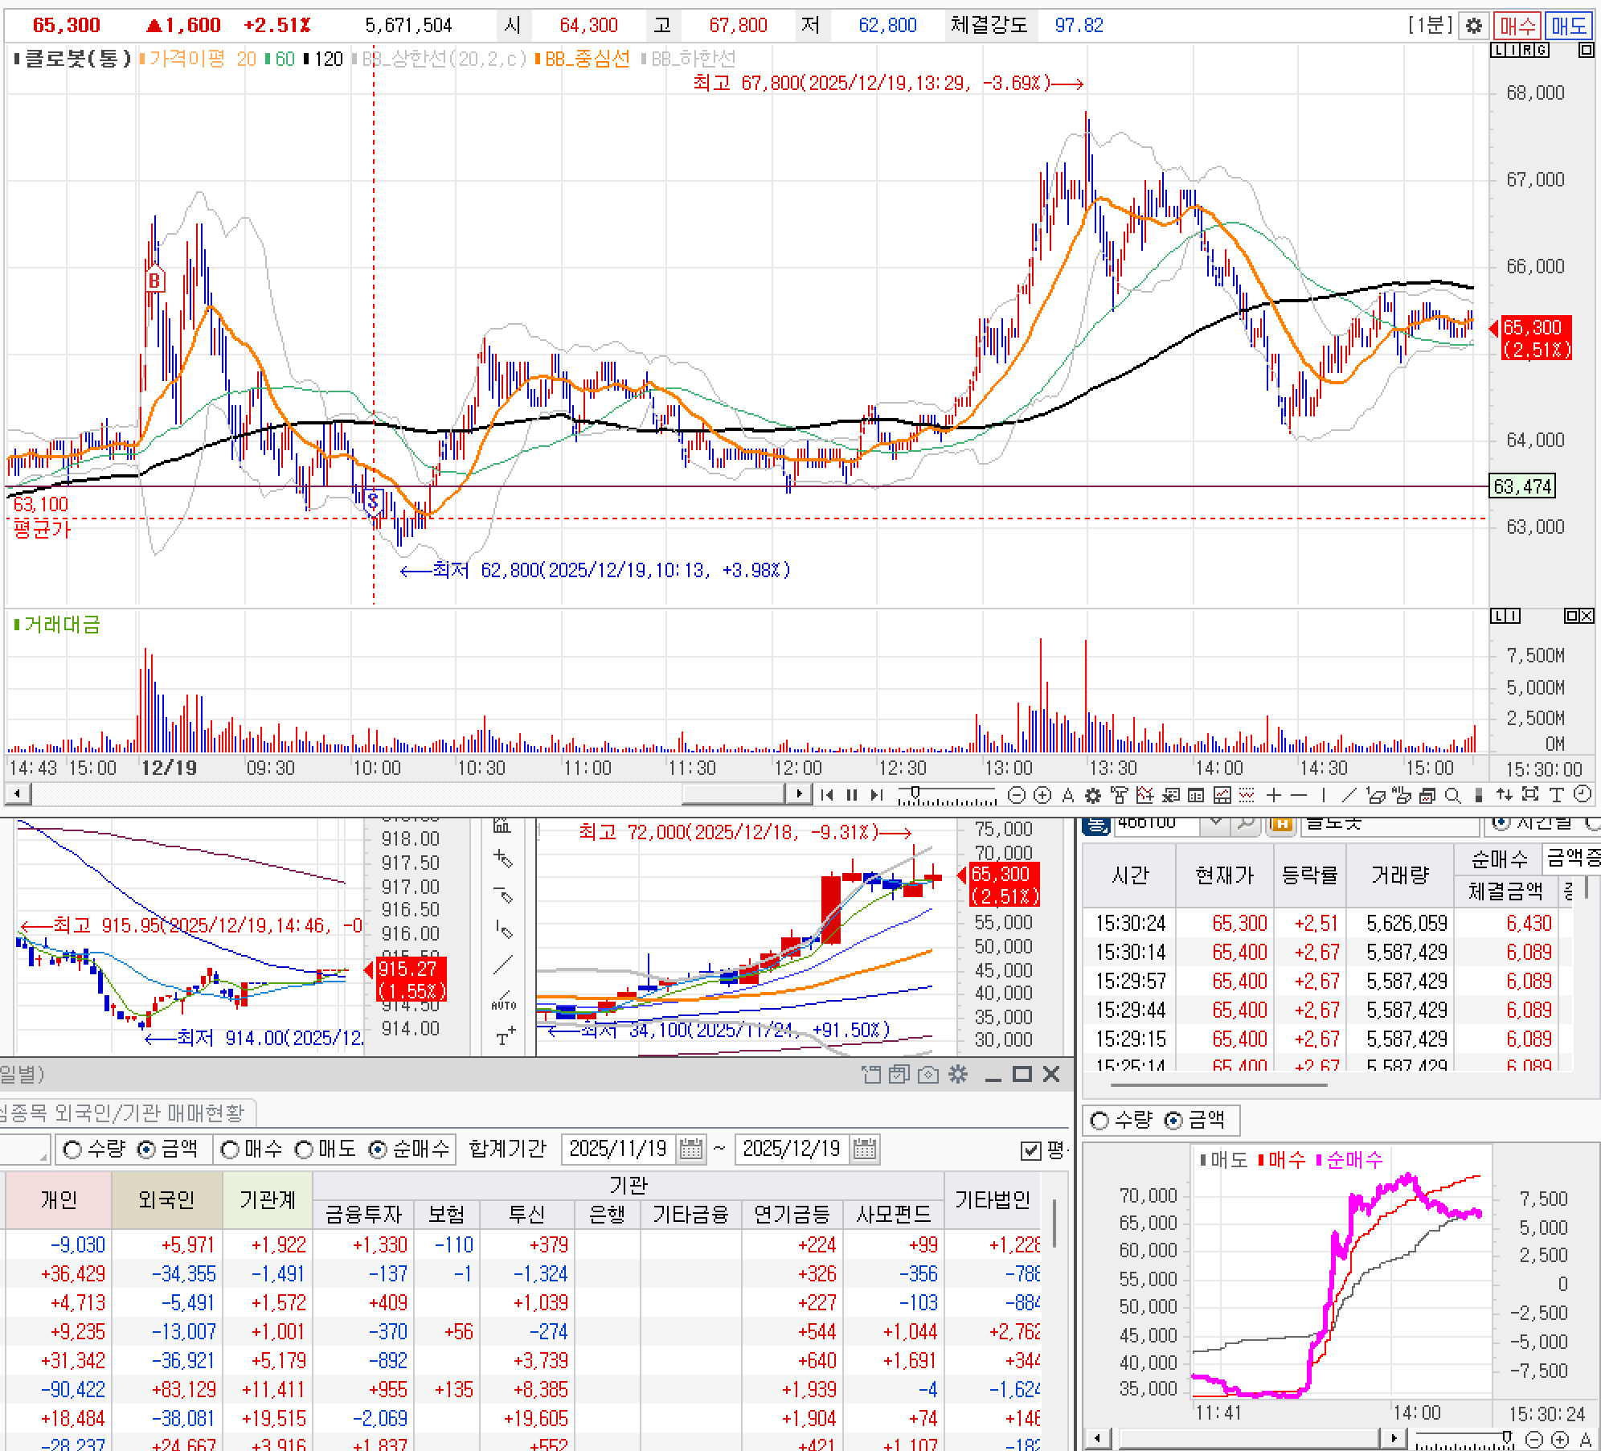The image size is (1601, 1451).
Task: Open chart settings gear next to 1분
Action: 1473,26
